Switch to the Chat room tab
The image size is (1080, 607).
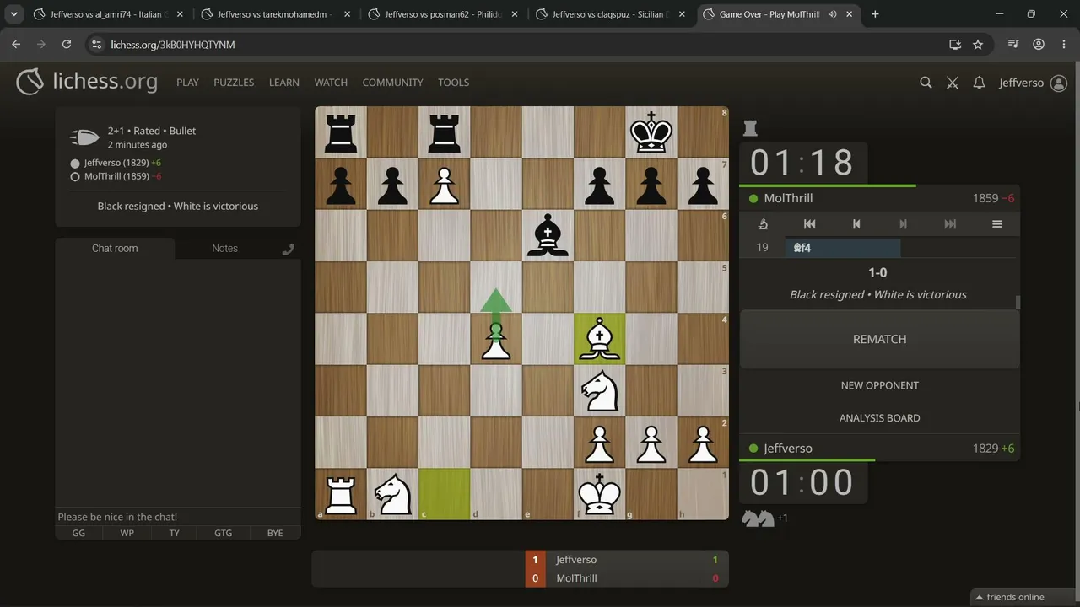click(115, 249)
